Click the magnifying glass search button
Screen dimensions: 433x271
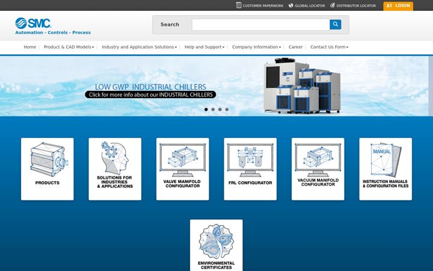pyautogui.click(x=335, y=24)
